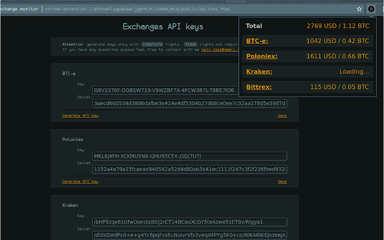The image size is (384, 240).
Task: Click the trade rights tag
Action: pyautogui.click(x=191, y=44)
